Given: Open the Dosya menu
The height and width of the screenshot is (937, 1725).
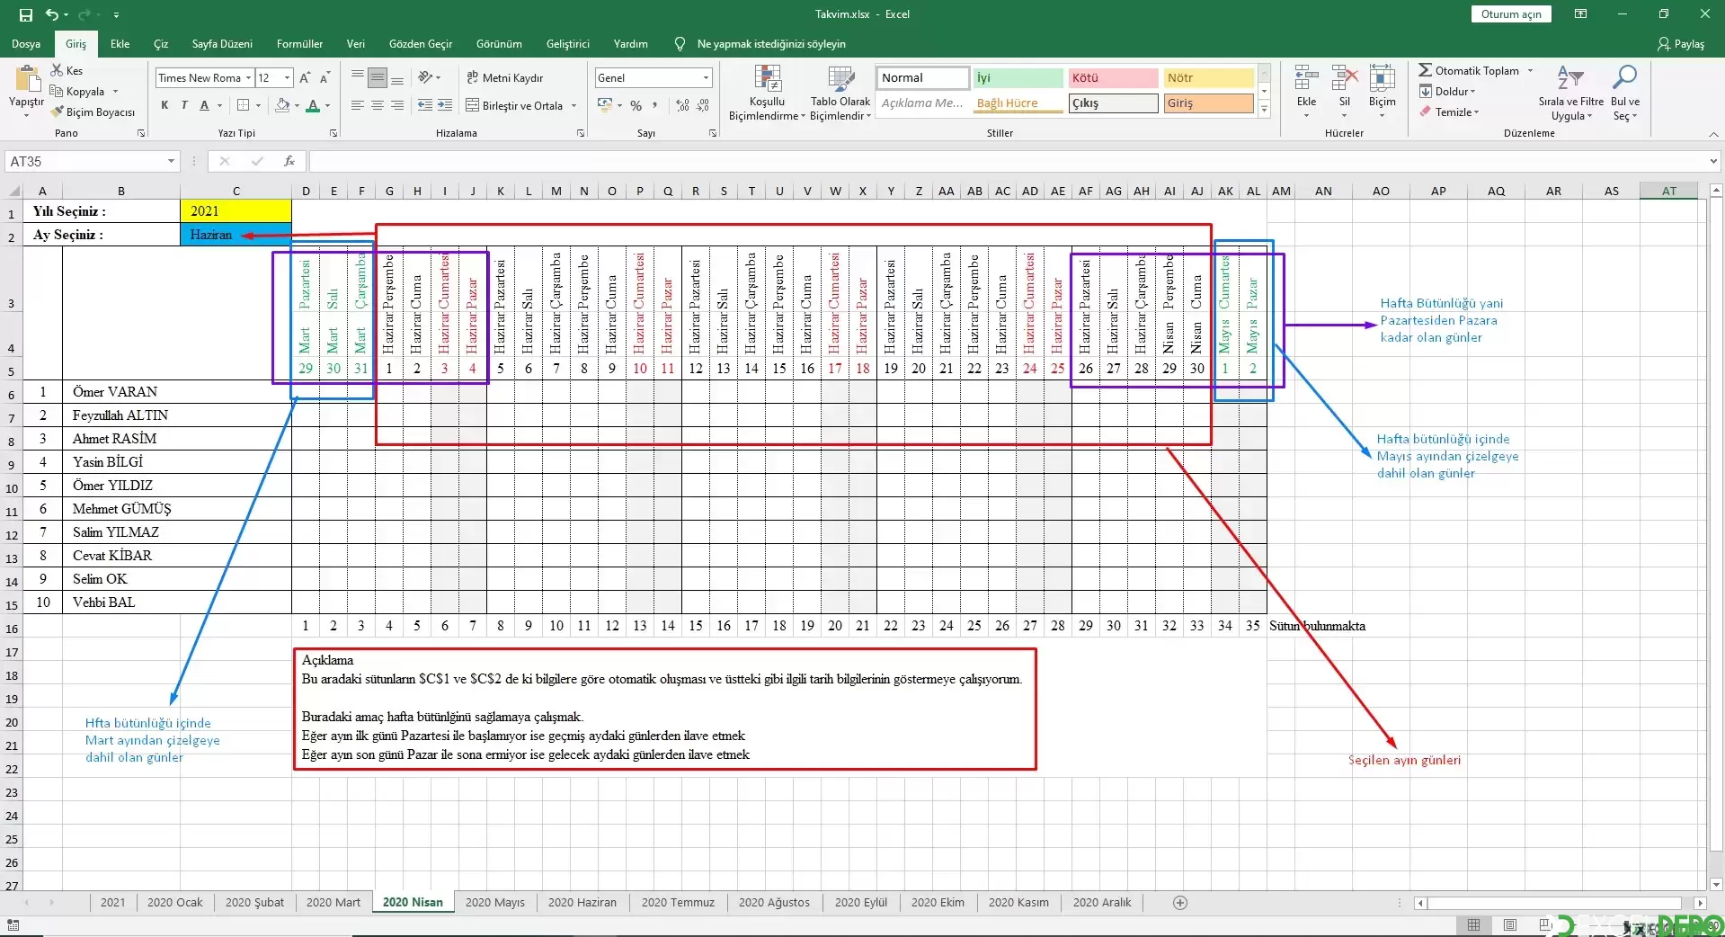Looking at the screenshot, I should 26,44.
